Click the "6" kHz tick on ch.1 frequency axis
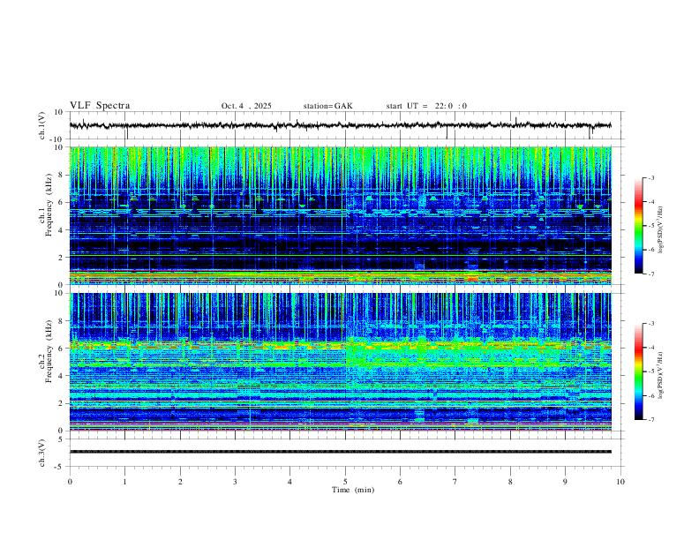 point(61,202)
